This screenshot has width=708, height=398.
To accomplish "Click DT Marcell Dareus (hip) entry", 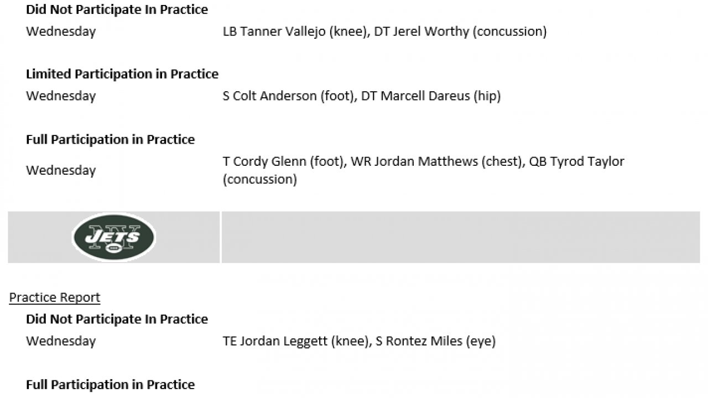I will click(x=431, y=96).
